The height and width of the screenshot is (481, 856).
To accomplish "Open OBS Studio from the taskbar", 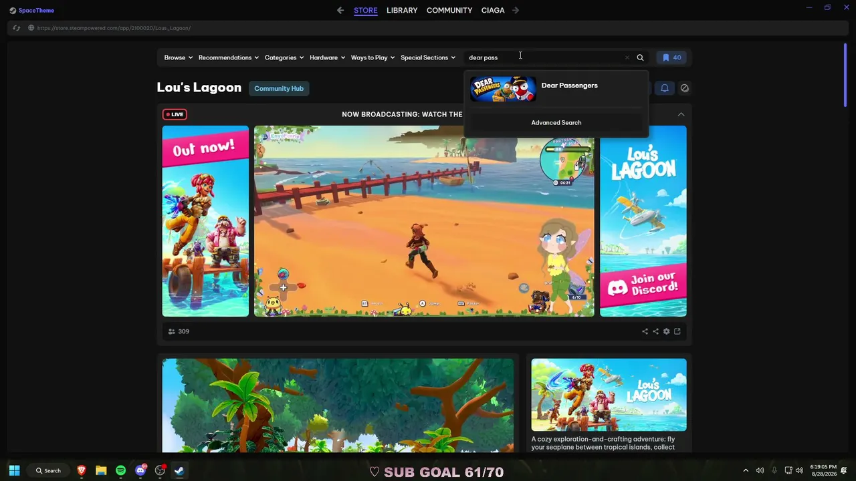I will click(160, 470).
